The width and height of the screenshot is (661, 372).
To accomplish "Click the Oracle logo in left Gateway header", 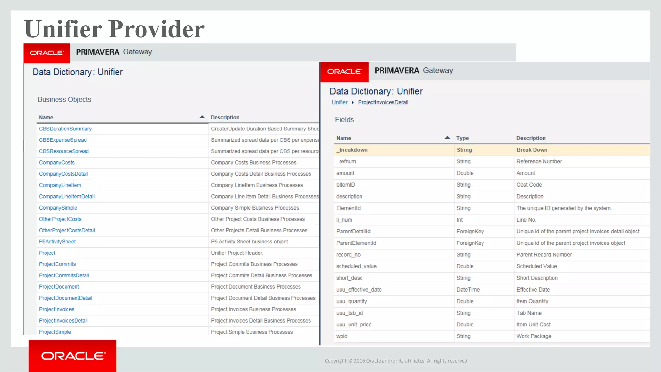I will (x=47, y=53).
